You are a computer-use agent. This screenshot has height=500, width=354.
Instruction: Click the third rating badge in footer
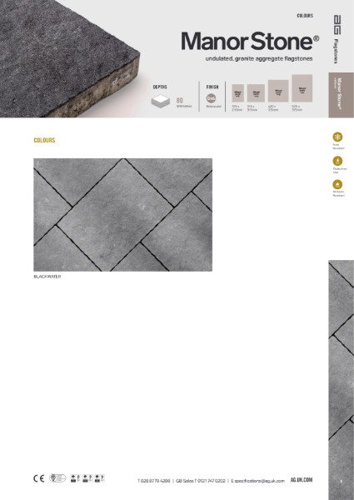99,478
